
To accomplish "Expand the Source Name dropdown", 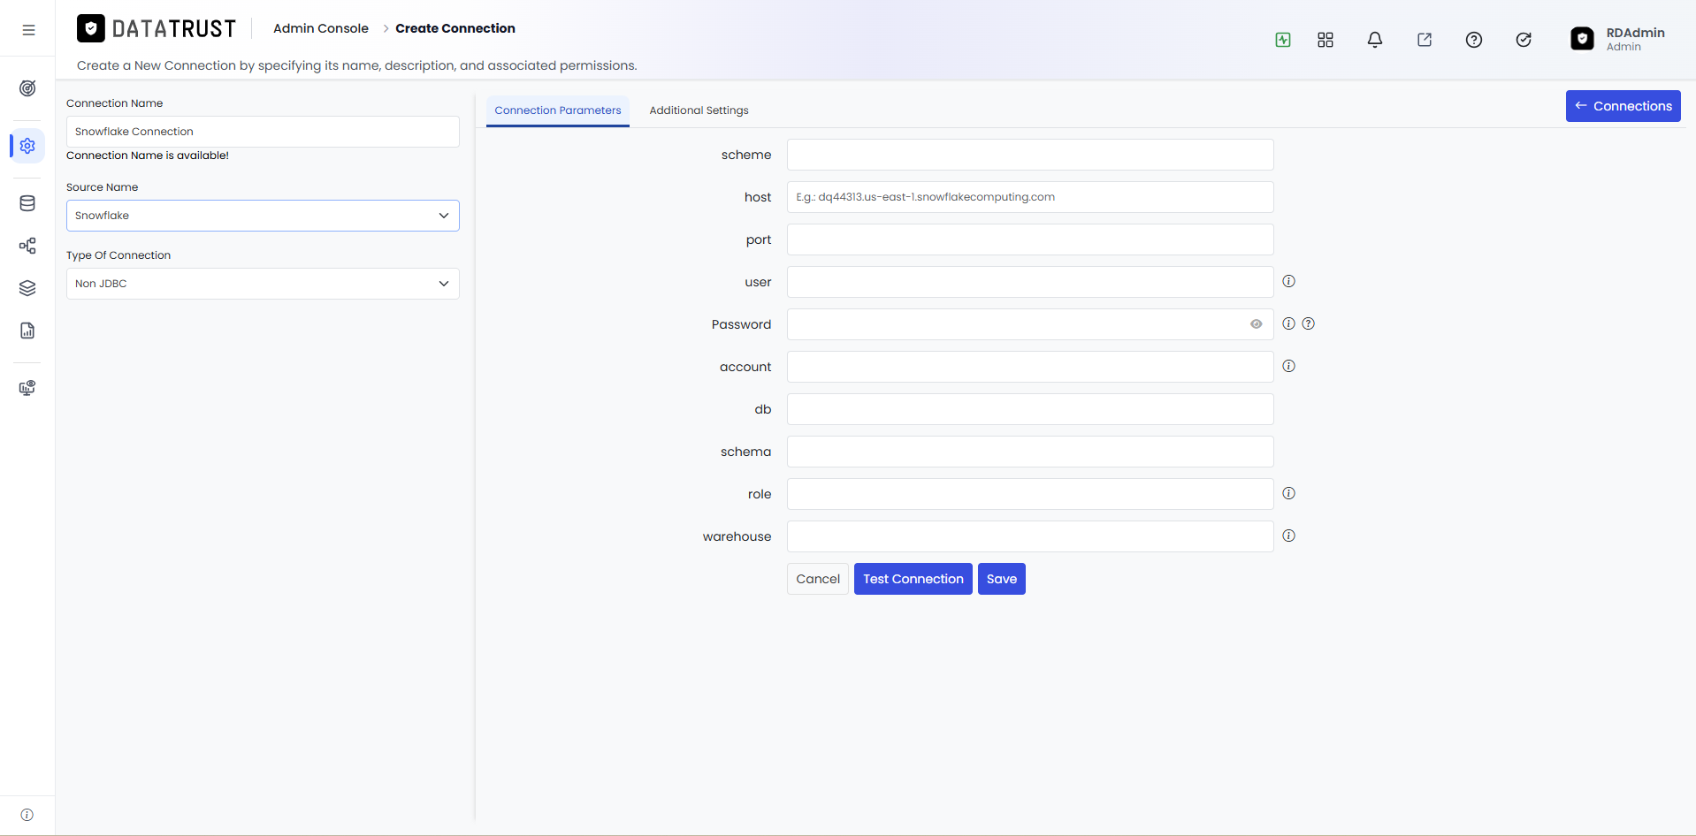I will [263, 216].
